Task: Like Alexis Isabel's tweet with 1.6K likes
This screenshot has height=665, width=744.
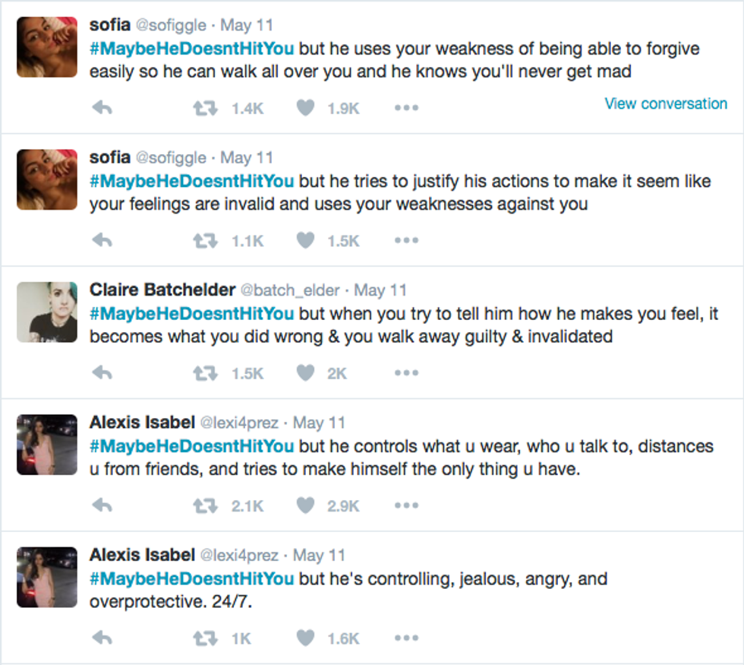Action: point(305,638)
